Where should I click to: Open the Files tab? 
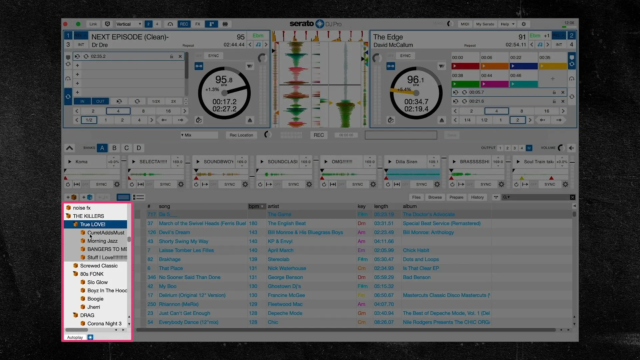pos(416,197)
